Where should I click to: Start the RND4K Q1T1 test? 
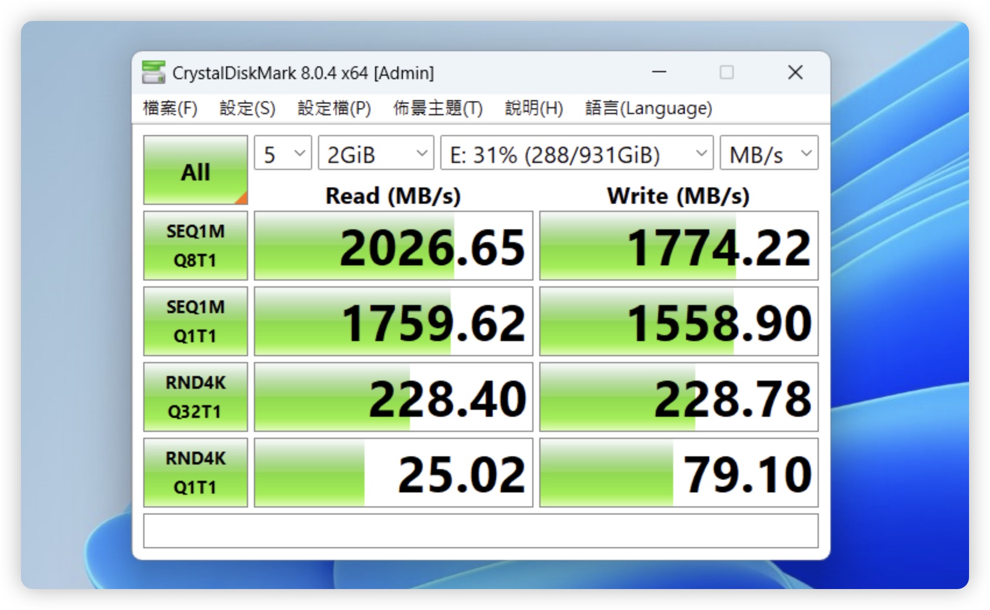click(x=196, y=473)
